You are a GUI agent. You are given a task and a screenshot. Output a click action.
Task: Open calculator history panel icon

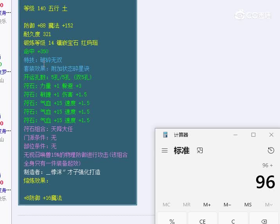[271, 150]
